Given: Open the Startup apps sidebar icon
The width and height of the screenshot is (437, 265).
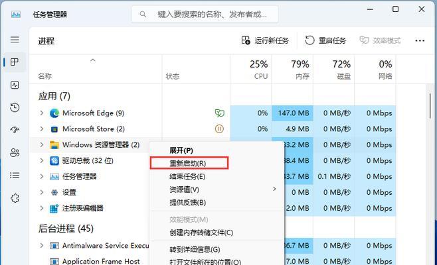Looking at the screenshot, I should click(x=15, y=130).
